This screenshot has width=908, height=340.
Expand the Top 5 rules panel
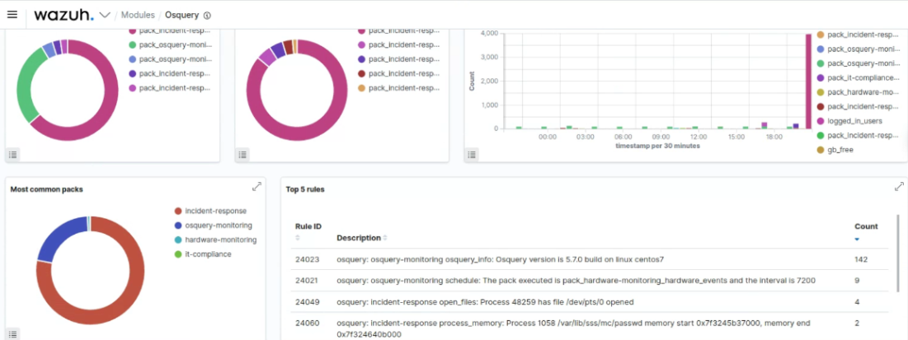coord(899,187)
